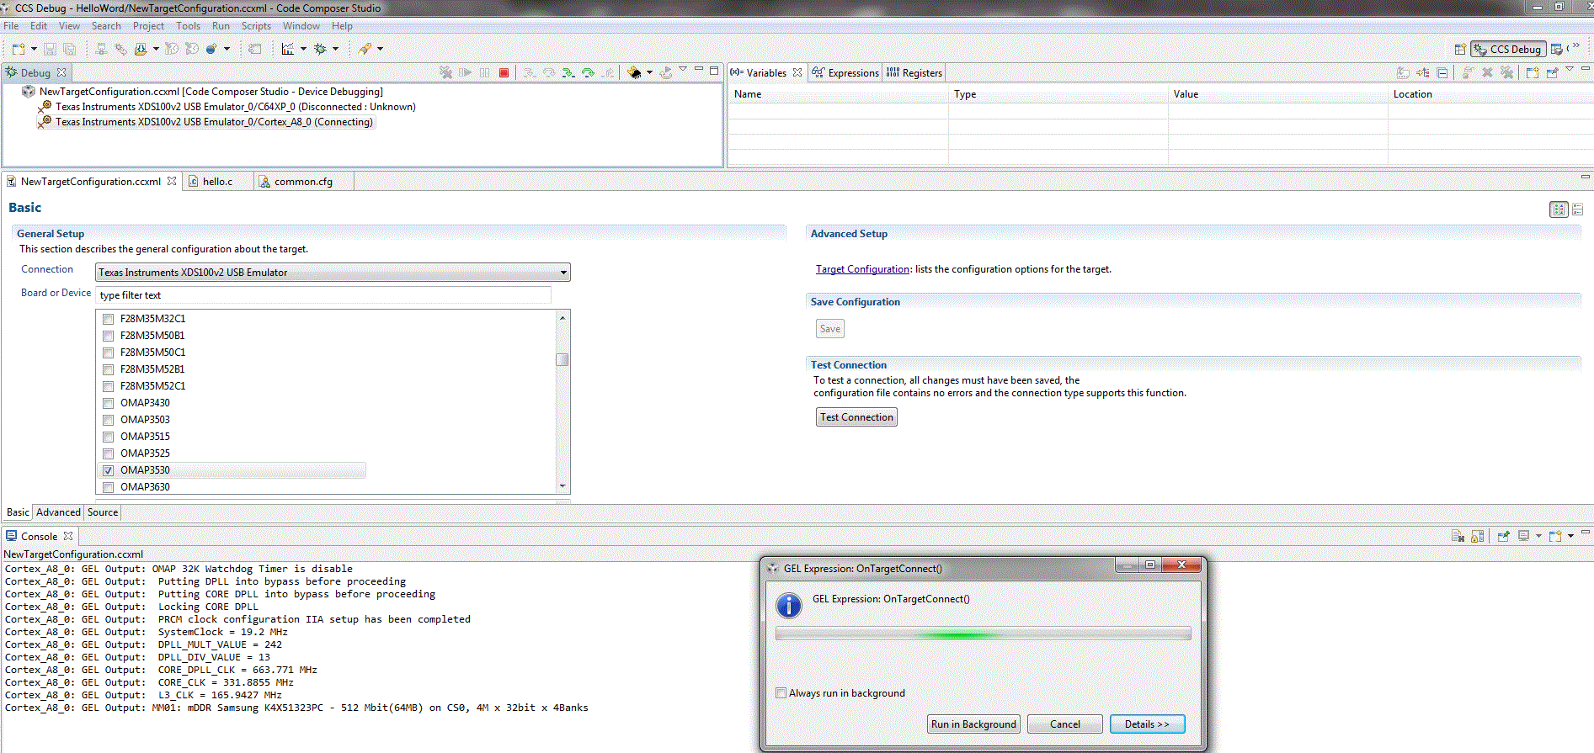Click the Open Console icon in Console toolbar
The image size is (1594, 753).
pyautogui.click(x=1554, y=536)
